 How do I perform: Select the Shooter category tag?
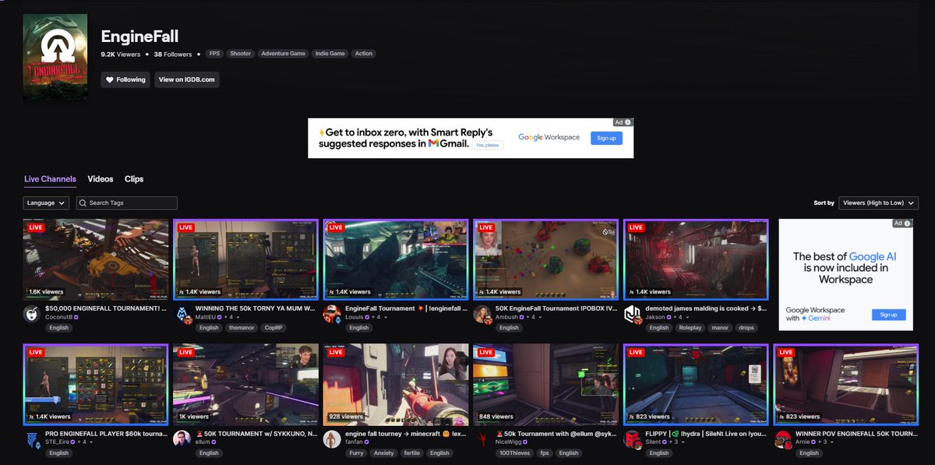241,54
